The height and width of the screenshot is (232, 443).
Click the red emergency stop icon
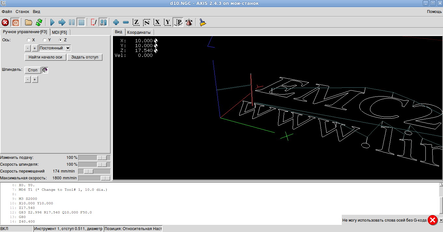tap(5, 22)
